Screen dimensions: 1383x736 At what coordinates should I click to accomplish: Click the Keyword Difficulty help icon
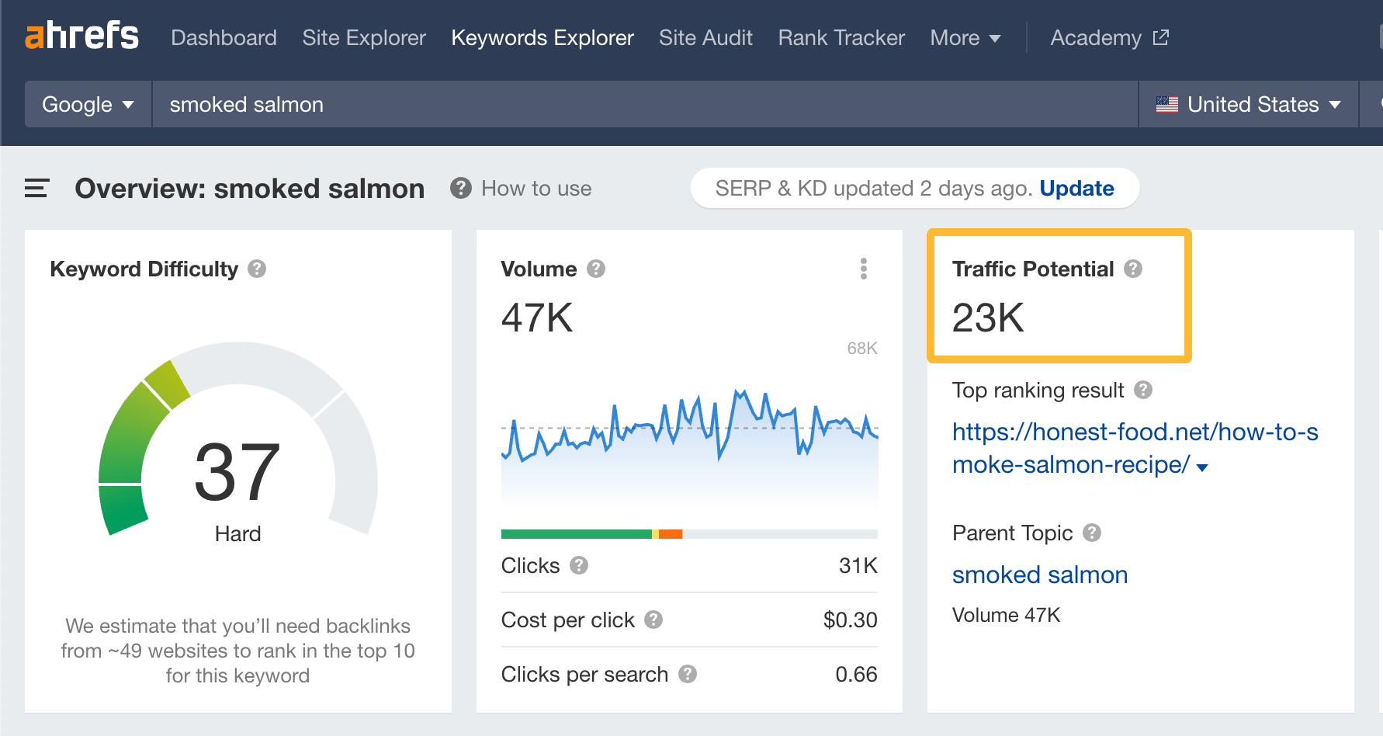click(x=258, y=269)
